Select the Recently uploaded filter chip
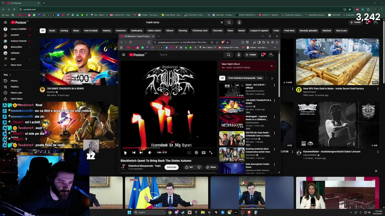The width and height of the screenshot is (385, 216). tap(308, 31)
